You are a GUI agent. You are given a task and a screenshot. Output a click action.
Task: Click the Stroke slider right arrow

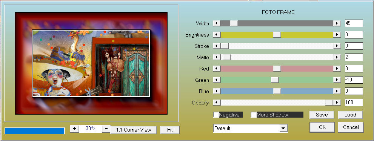pos(337,46)
